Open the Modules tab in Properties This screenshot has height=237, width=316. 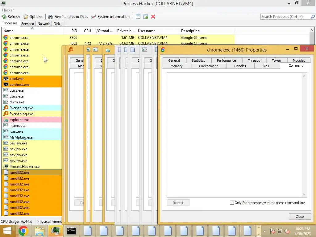pyautogui.click(x=299, y=60)
